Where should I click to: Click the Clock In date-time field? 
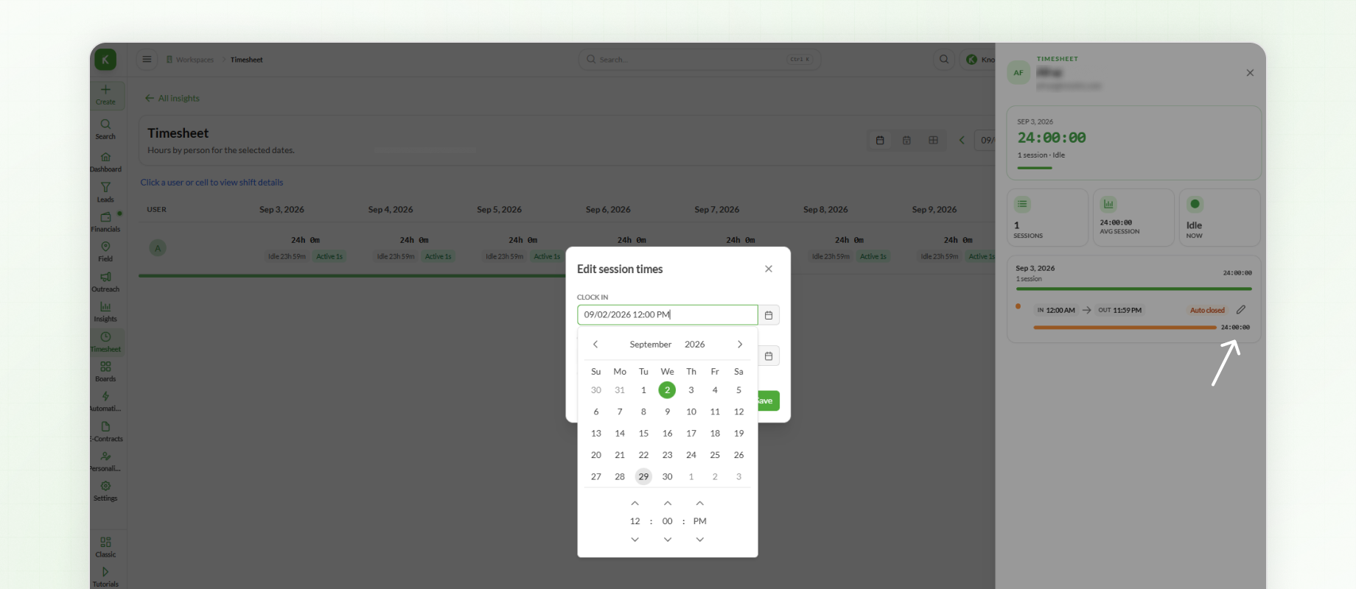point(668,315)
